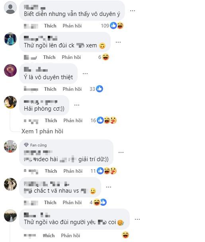This screenshot has height=242, width=205.
Task: Click haha reaction icon next to 6
Action: click(105, 57)
